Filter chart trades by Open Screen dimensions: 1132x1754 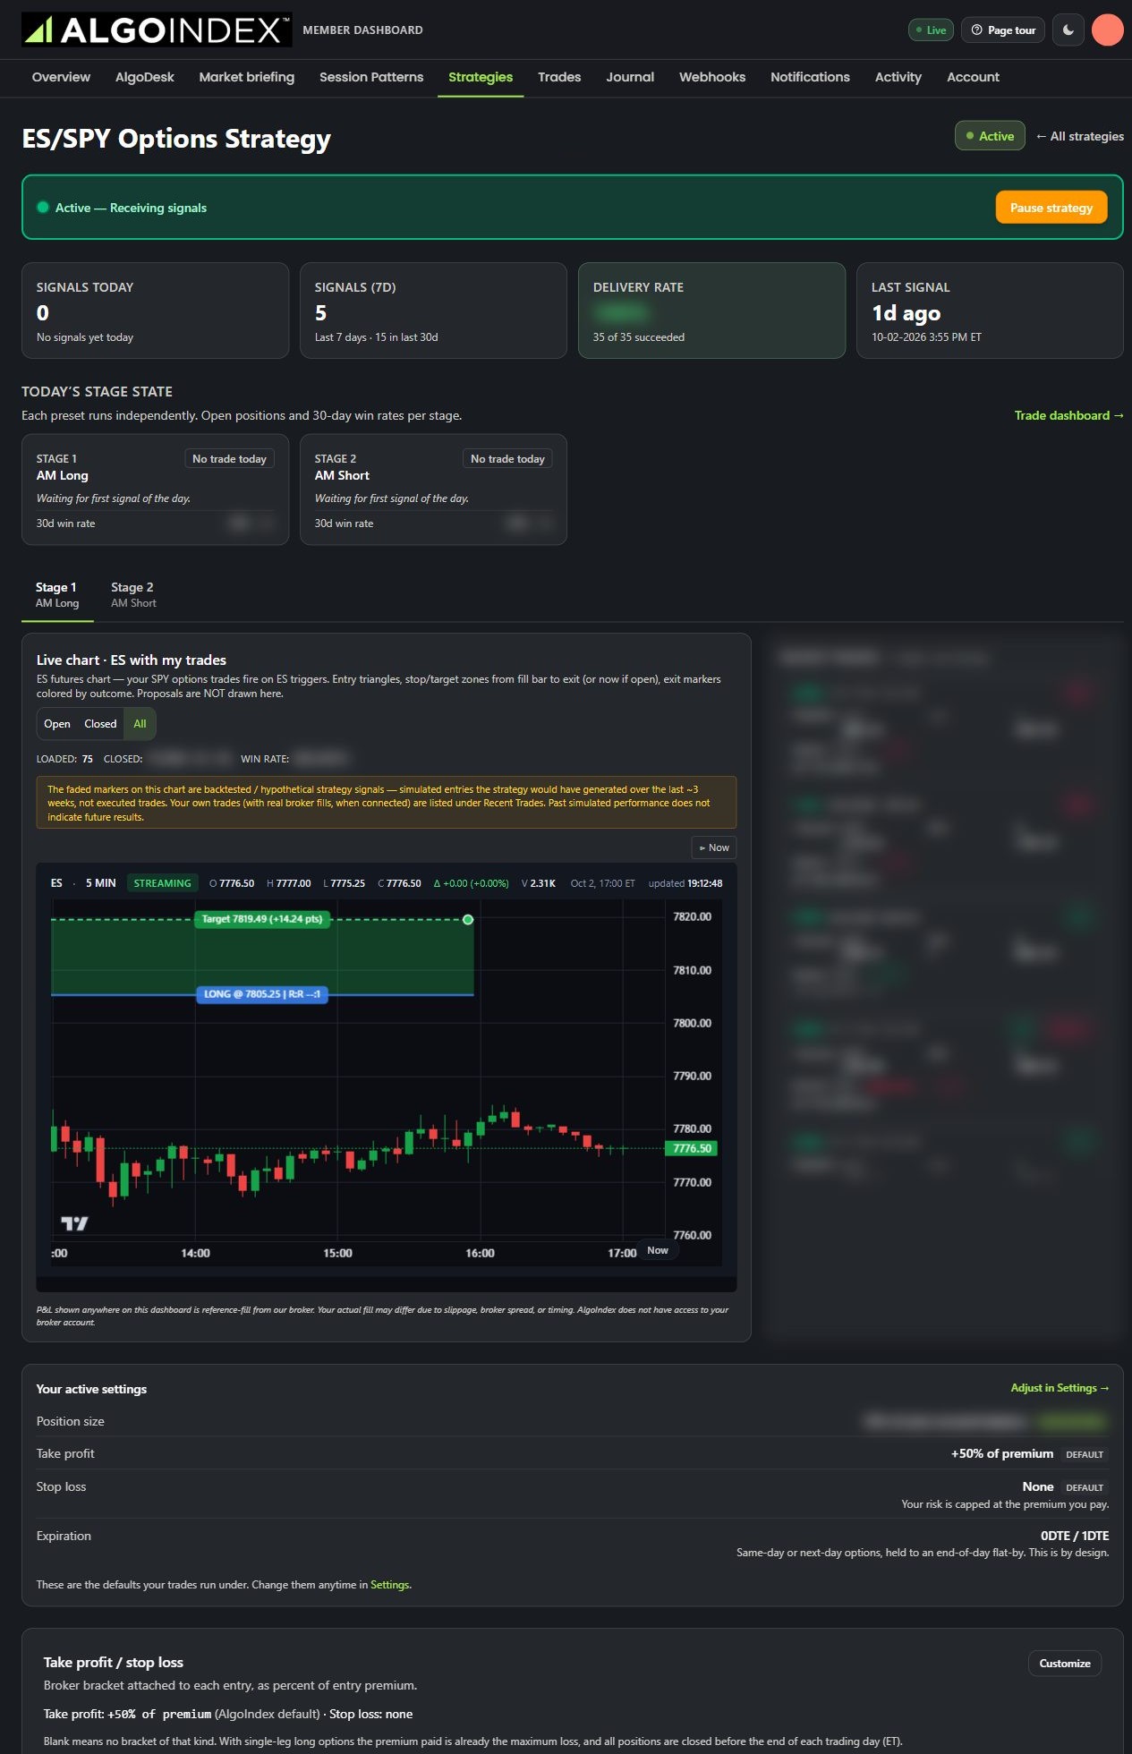(x=57, y=724)
